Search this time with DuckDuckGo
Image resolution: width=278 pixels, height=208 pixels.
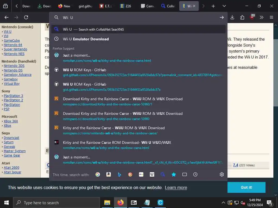tap(130, 175)
